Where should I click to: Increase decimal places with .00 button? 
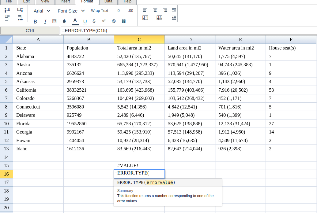coord(131,11)
